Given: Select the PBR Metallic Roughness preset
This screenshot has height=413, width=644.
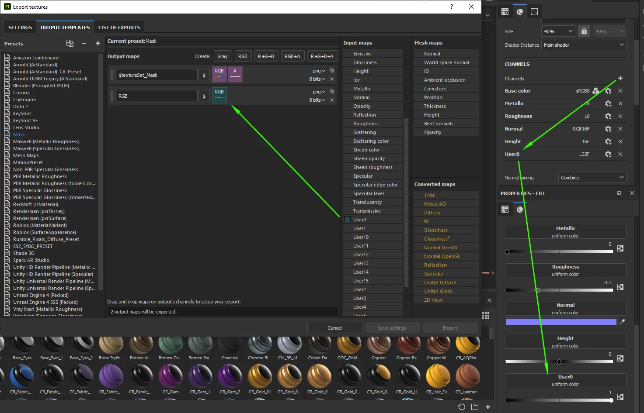Looking at the screenshot, I should click(40, 176).
